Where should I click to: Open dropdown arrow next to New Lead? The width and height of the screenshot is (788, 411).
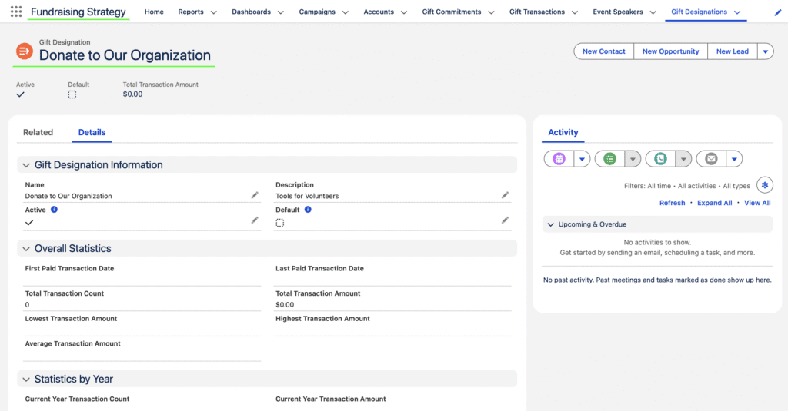point(765,51)
